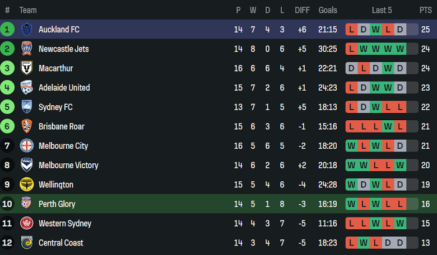Click the Central Coast club crest

click(27, 243)
